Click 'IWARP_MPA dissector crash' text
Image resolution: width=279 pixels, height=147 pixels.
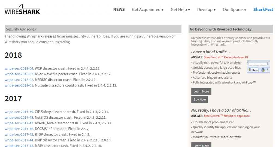coord(56,123)
